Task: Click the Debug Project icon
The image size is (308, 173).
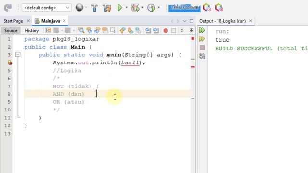Action: click(x=135, y=8)
